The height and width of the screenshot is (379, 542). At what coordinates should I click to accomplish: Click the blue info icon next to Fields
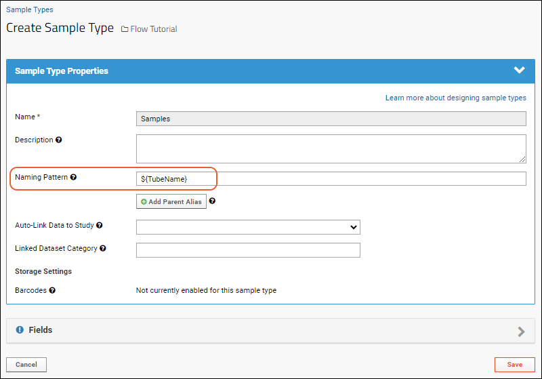point(20,330)
